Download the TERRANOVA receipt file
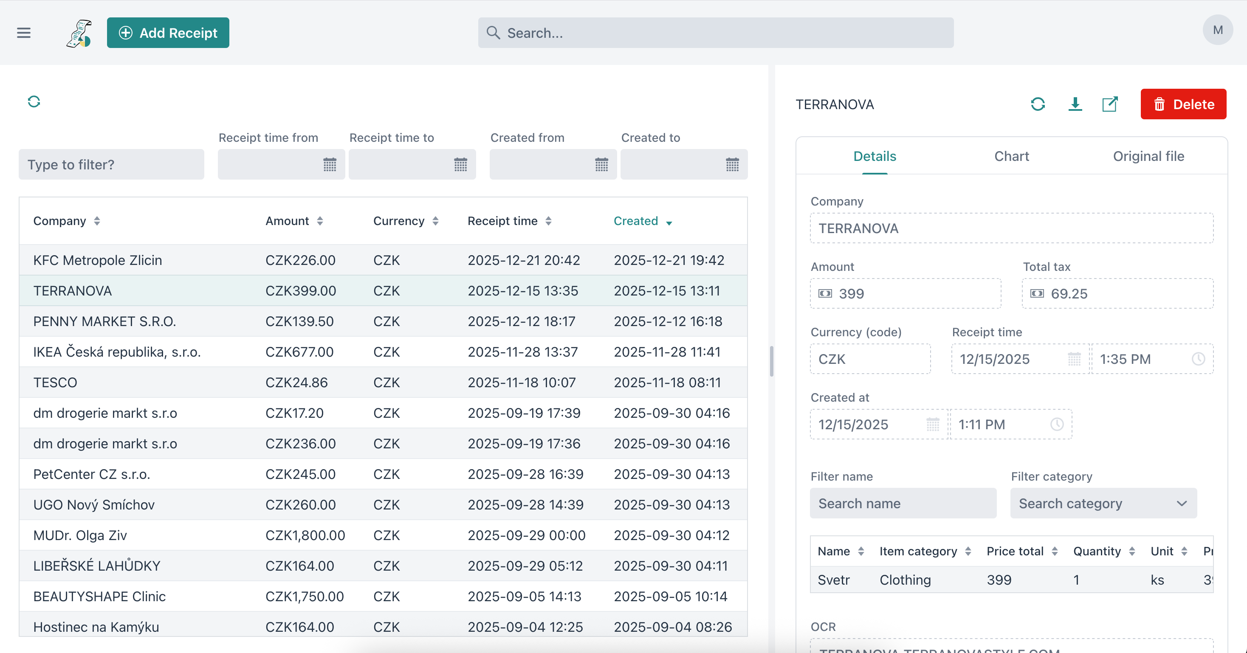Screen dimensions: 1247x653 pyautogui.click(x=1075, y=104)
